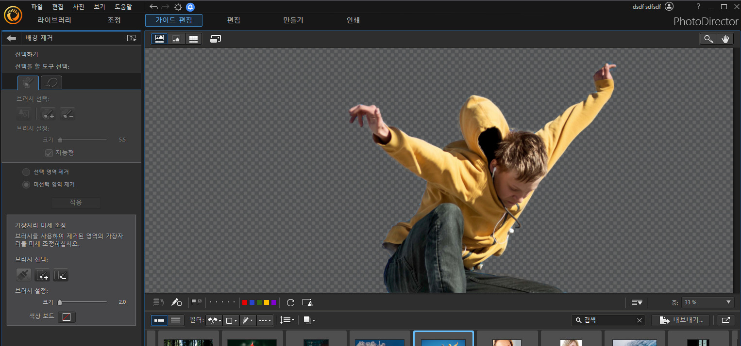Click the secondary display monitor icon
Screen dimensions: 741x346
point(216,39)
